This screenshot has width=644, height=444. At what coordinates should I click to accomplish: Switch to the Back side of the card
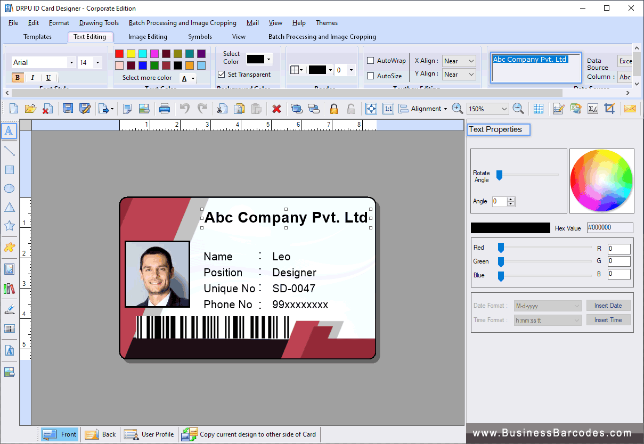[x=100, y=434]
